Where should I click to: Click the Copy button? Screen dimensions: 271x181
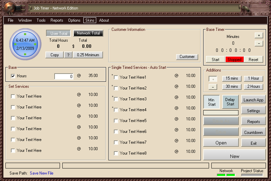55,55
